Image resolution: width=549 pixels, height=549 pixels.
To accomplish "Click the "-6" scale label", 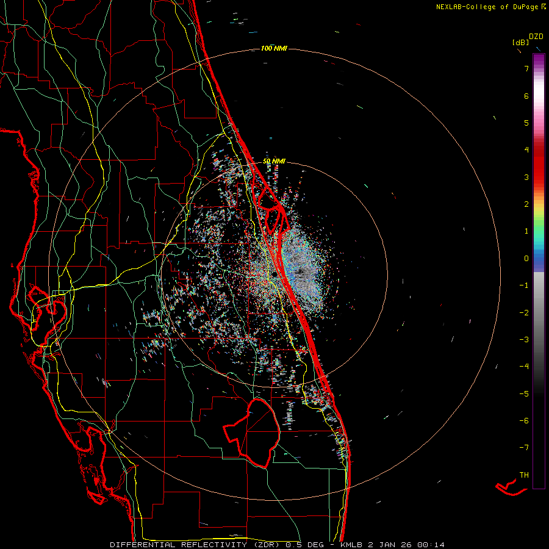I will [x=524, y=421].
